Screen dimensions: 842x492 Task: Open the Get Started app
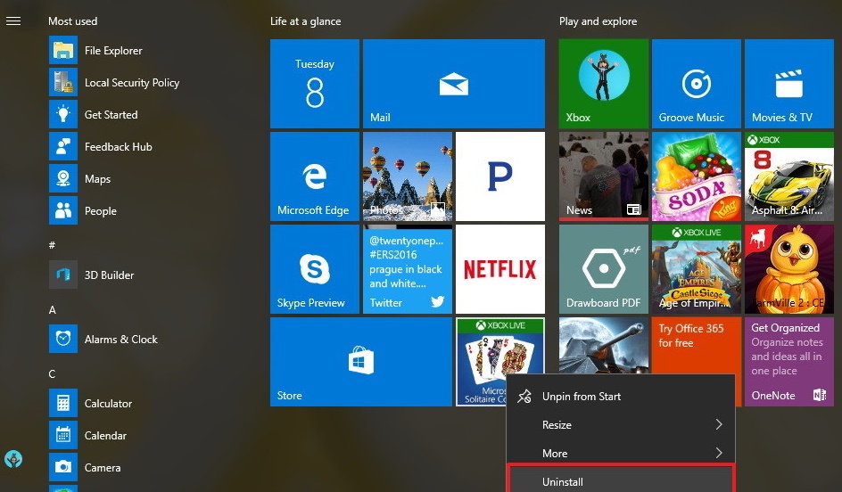pos(94,115)
